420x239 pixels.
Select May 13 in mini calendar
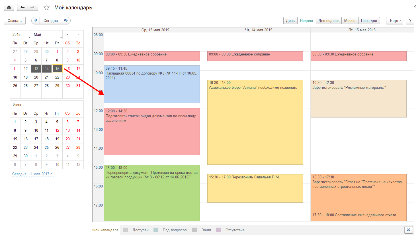(36, 69)
